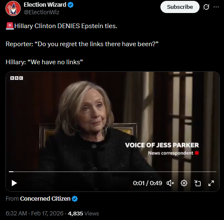
Task: Unmute the video sound
Action: pos(170,183)
